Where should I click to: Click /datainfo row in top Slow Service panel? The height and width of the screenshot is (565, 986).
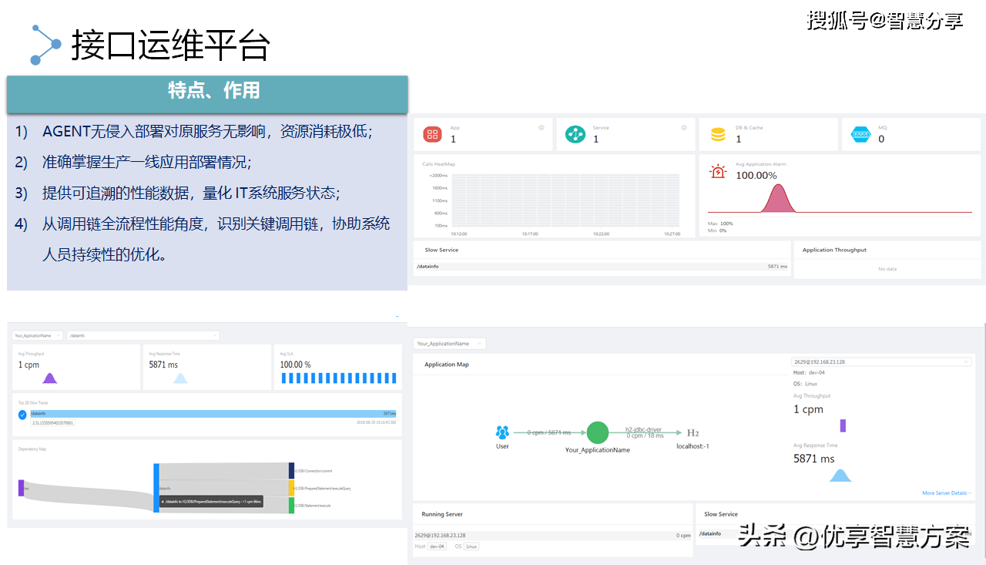click(601, 267)
